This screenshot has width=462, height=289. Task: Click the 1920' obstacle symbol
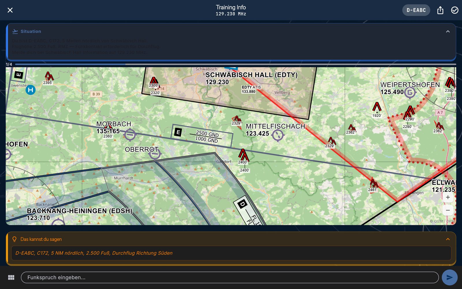[377, 107]
